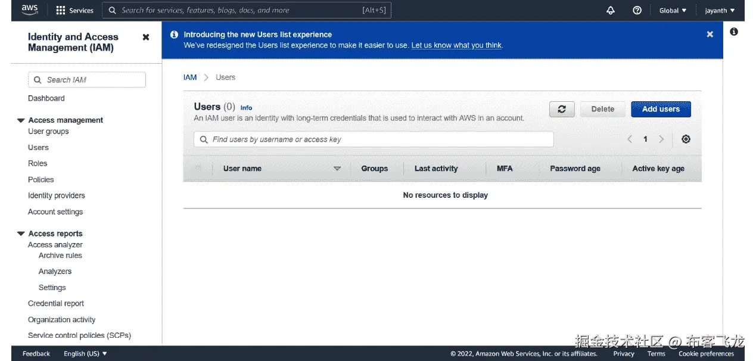756x361 pixels.
Task: Sort by User name arrow
Action: click(x=337, y=169)
